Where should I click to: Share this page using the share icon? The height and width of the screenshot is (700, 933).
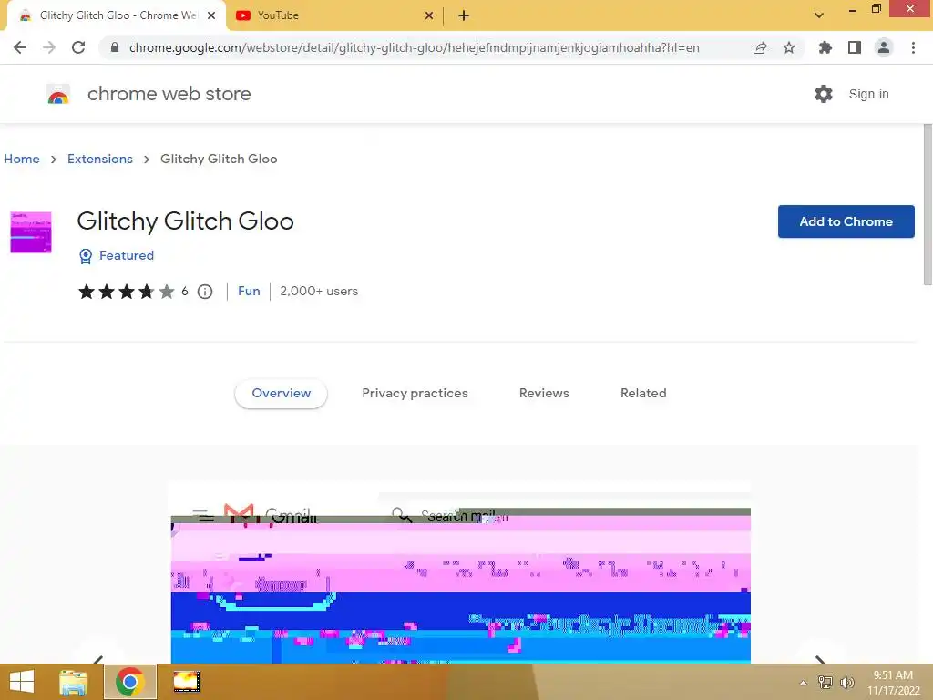coord(760,47)
